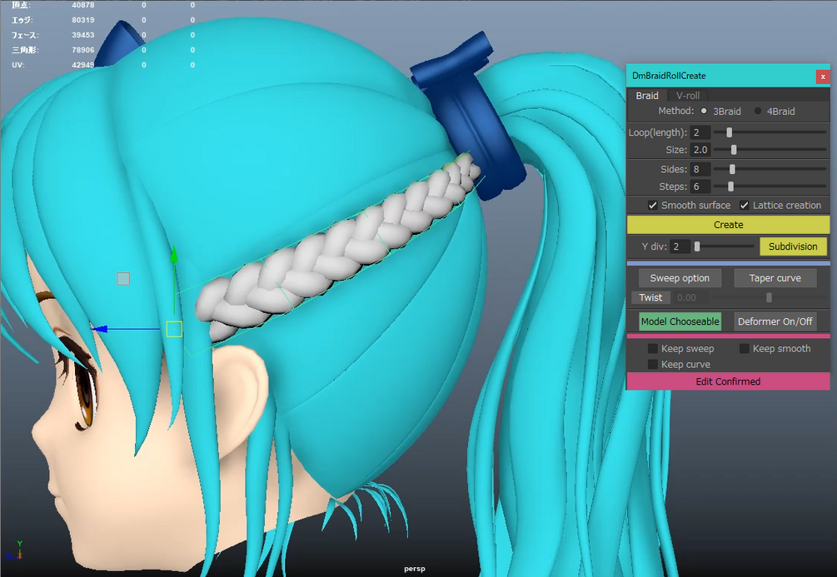Open the Braid tab

[647, 96]
